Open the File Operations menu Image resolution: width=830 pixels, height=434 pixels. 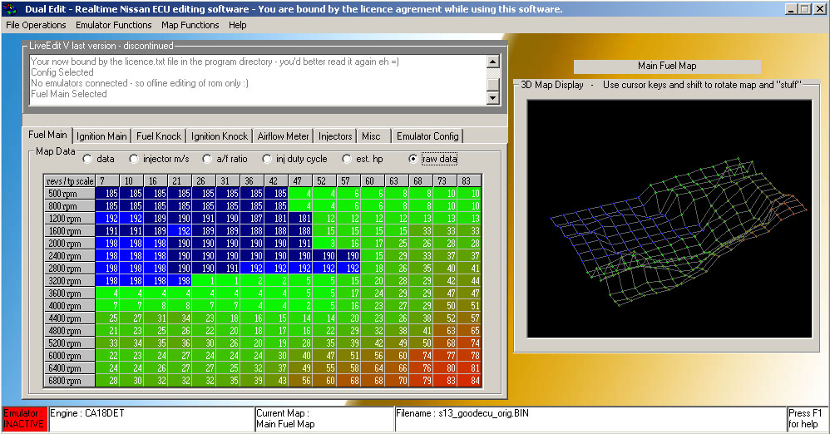click(36, 25)
